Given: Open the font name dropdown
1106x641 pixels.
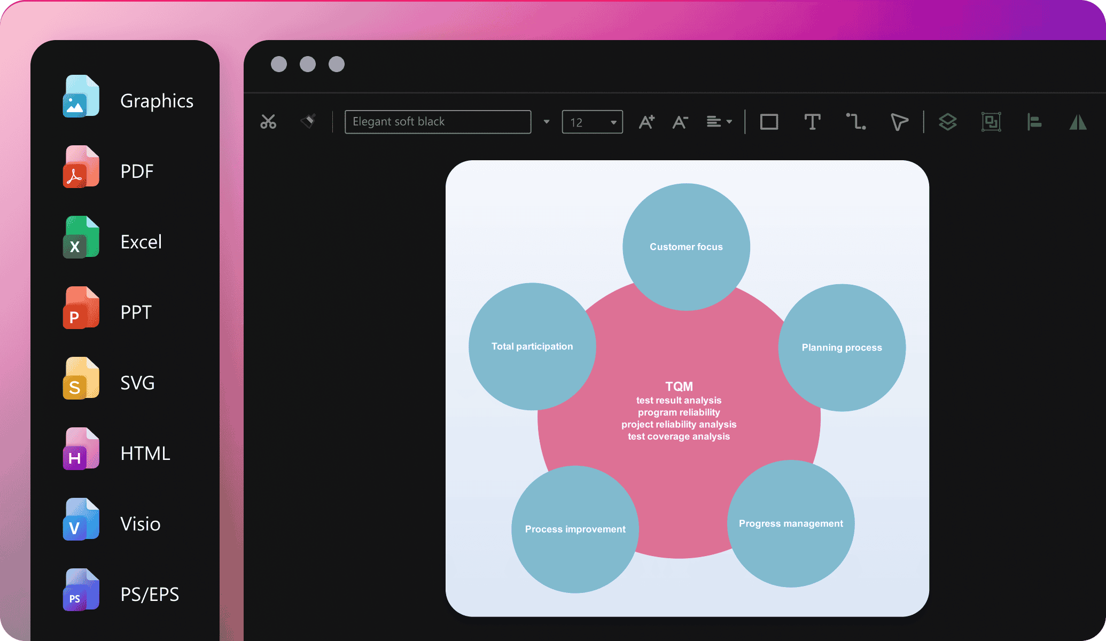Looking at the screenshot, I should pyautogui.click(x=547, y=121).
